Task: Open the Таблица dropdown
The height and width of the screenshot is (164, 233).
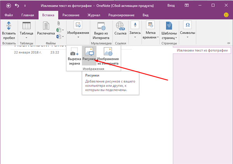Action: pyautogui.click(x=26, y=31)
